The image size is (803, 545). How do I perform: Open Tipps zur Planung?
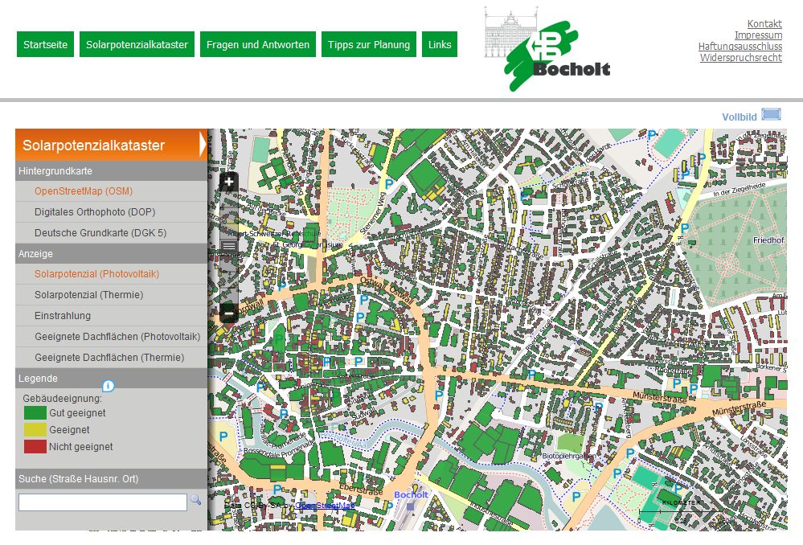[x=369, y=44]
